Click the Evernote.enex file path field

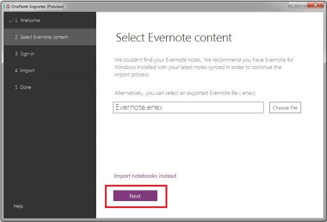click(x=188, y=108)
